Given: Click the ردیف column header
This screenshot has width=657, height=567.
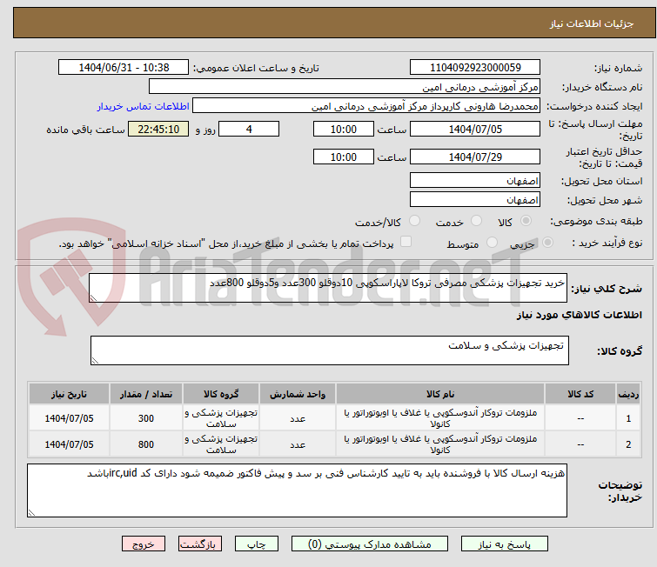Looking at the screenshot, I should point(628,394).
